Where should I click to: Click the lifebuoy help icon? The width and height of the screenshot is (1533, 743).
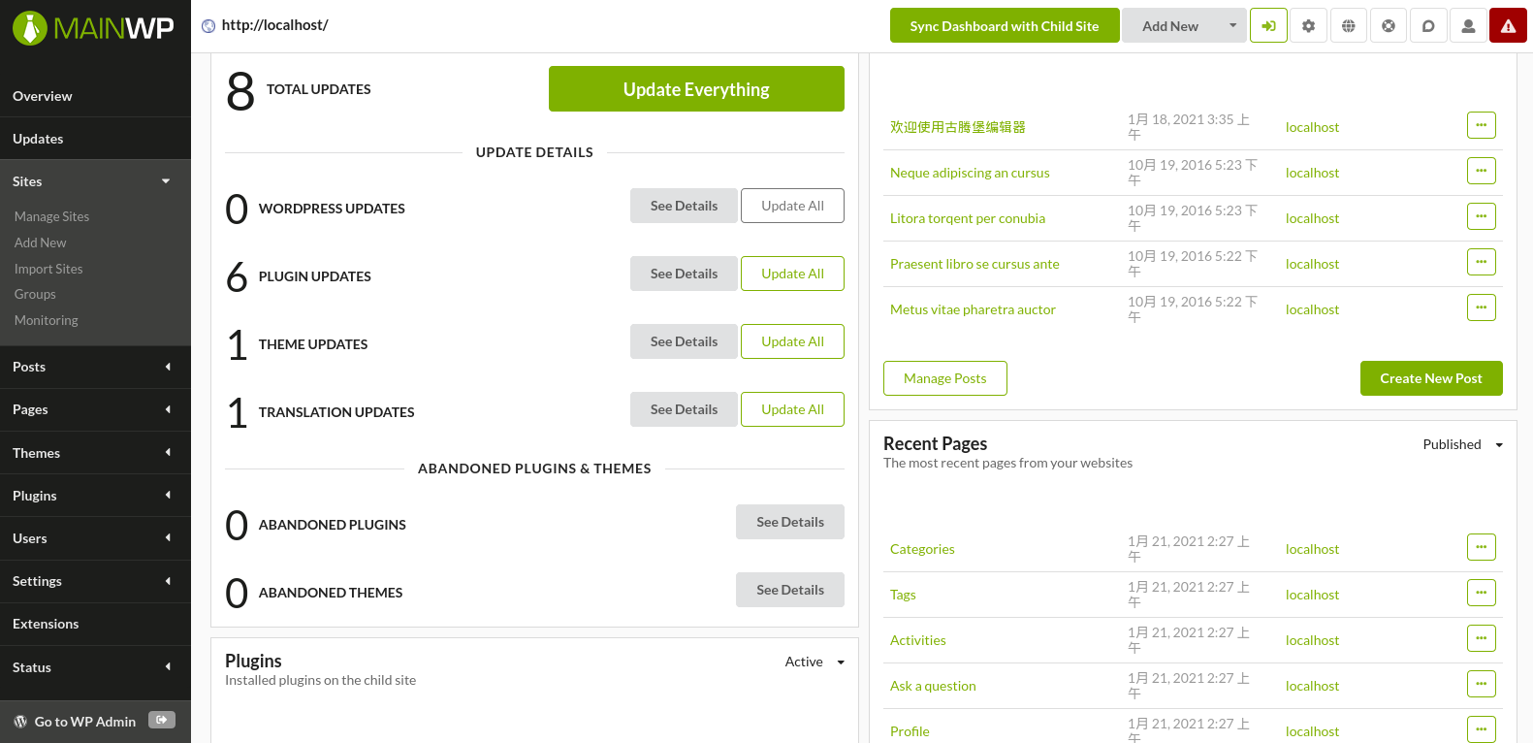(x=1389, y=26)
